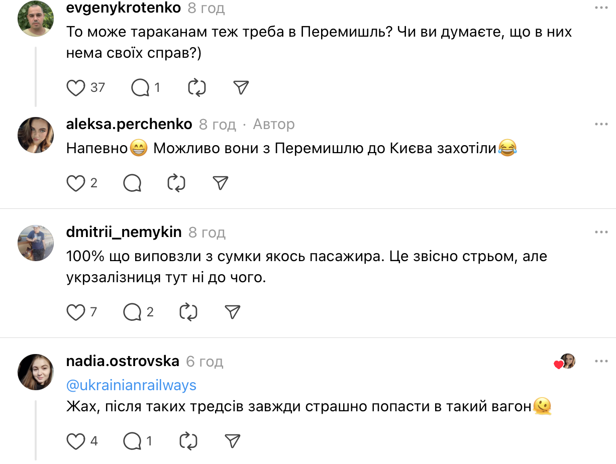Share nadia.ostrovska's comment via send icon
616x464 pixels.
[x=233, y=441]
